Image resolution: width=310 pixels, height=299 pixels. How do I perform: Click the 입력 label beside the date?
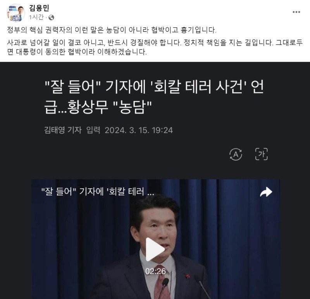coord(93,130)
